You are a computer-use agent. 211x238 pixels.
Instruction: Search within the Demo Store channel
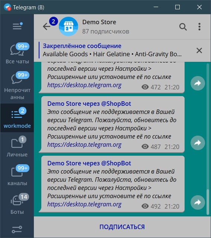pyautogui.click(x=183, y=27)
